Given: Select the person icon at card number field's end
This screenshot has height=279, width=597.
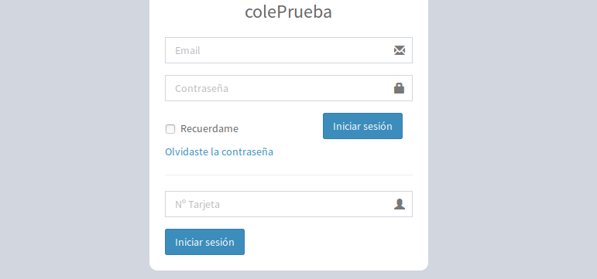Looking at the screenshot, I should (400, 204).
